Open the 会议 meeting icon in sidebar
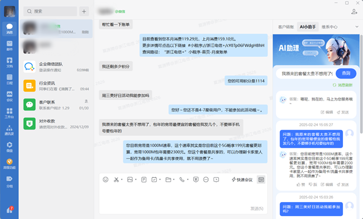 pyautogui.click(x=9, y=96)
